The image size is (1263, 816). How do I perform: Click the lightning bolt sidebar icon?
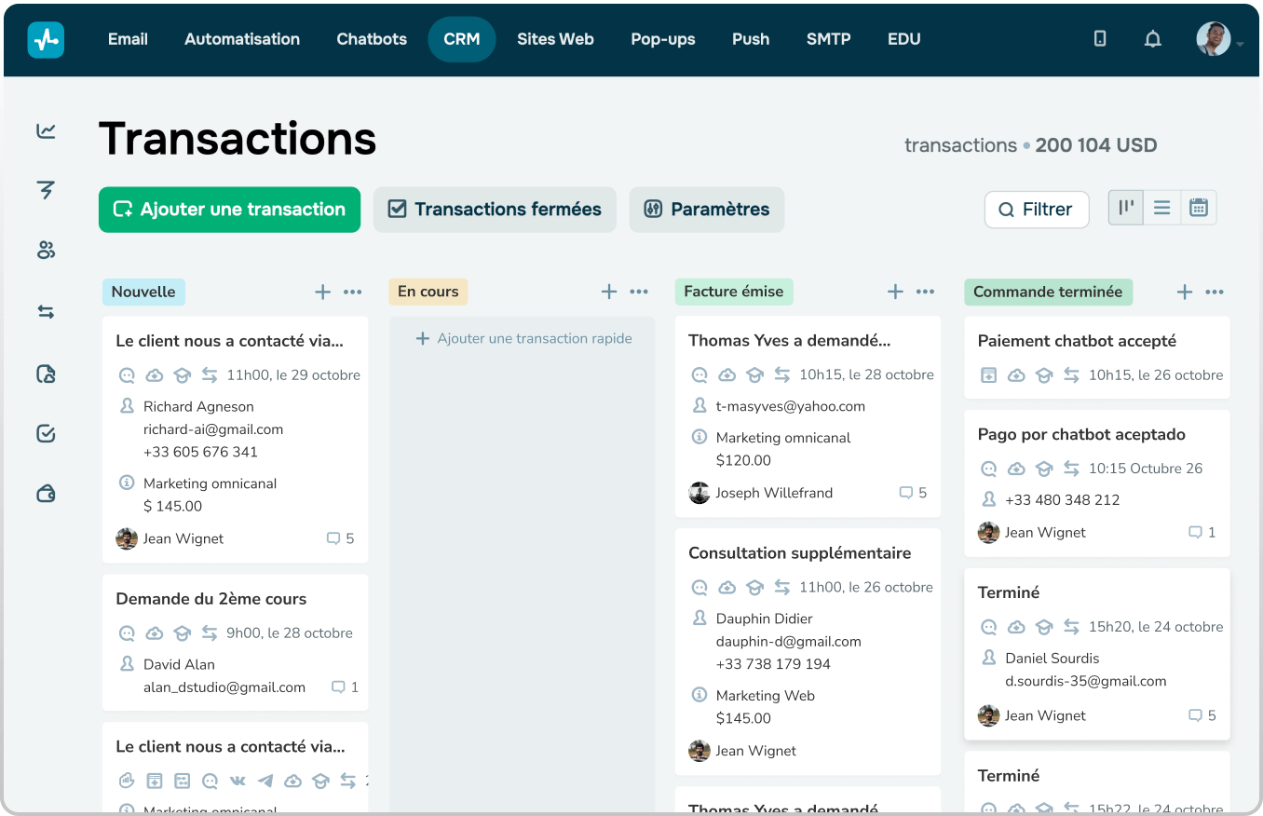46,190
